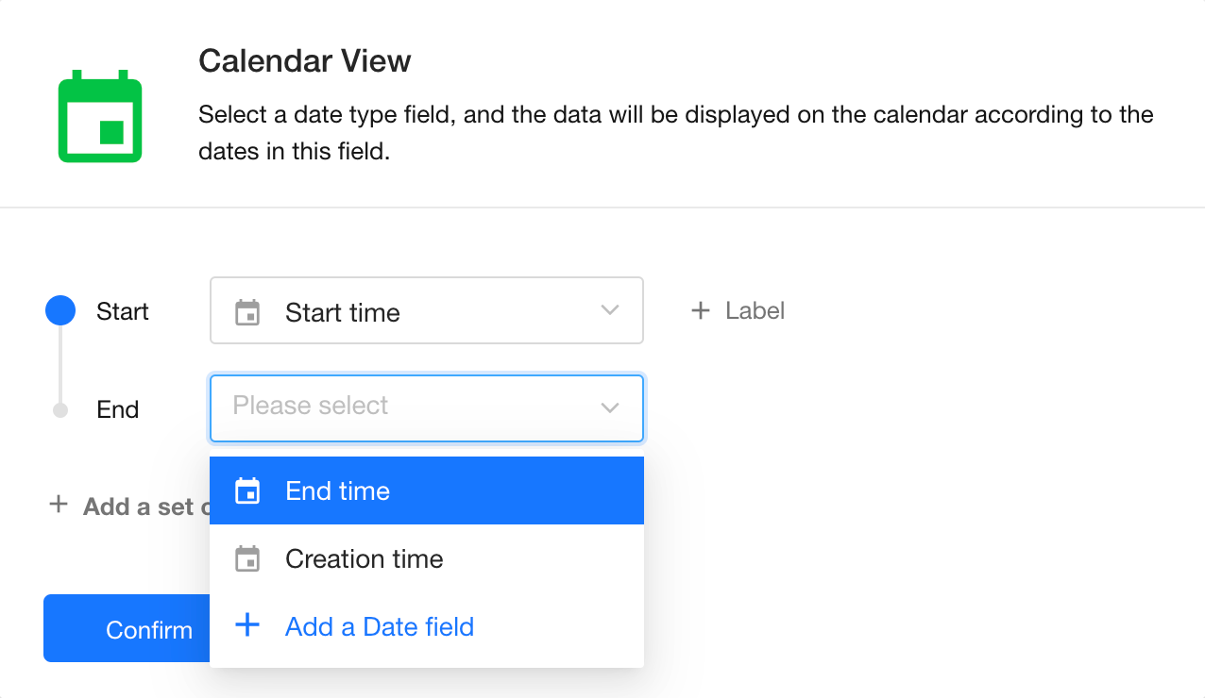Click the calendar icon beside End time option
The height and width of the screenshot is (698, 1205).
[247, 490]
